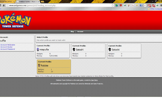
Task: Select the Pokémon Center tab
Action: (x=28, y=2)
